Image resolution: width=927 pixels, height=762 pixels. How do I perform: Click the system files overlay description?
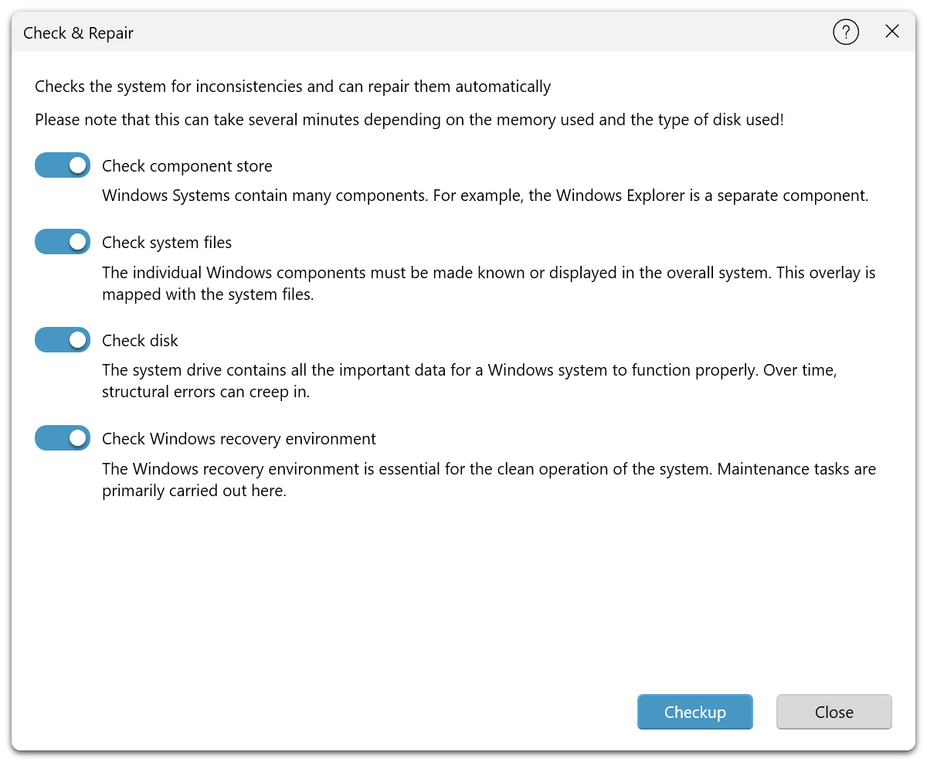pos(488,284)
